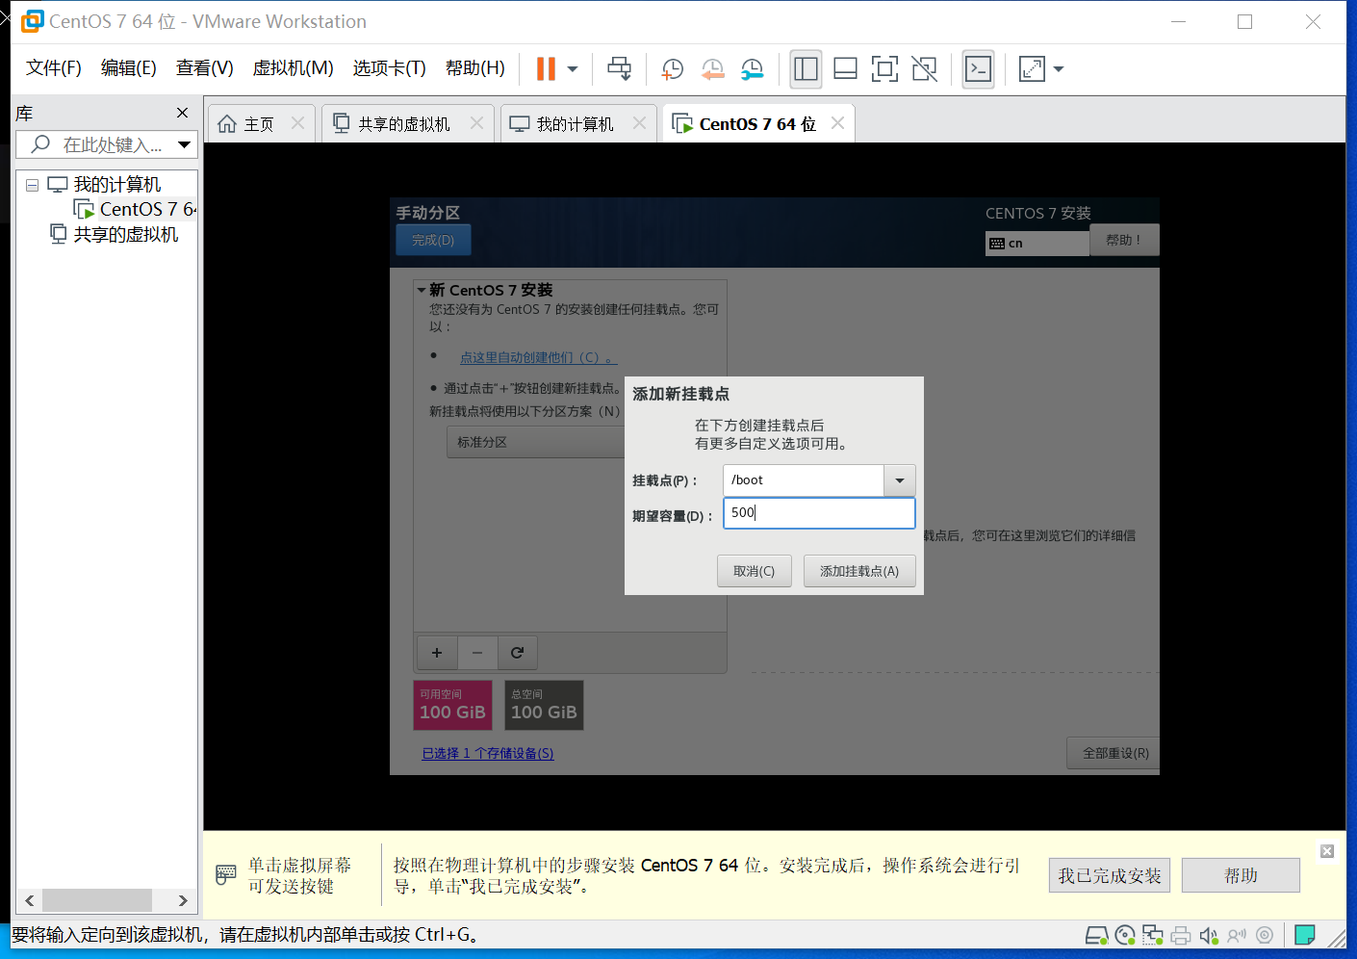Click the 取消(C) button
This screenshot has width=1357, height=959.
coord(754,571)
